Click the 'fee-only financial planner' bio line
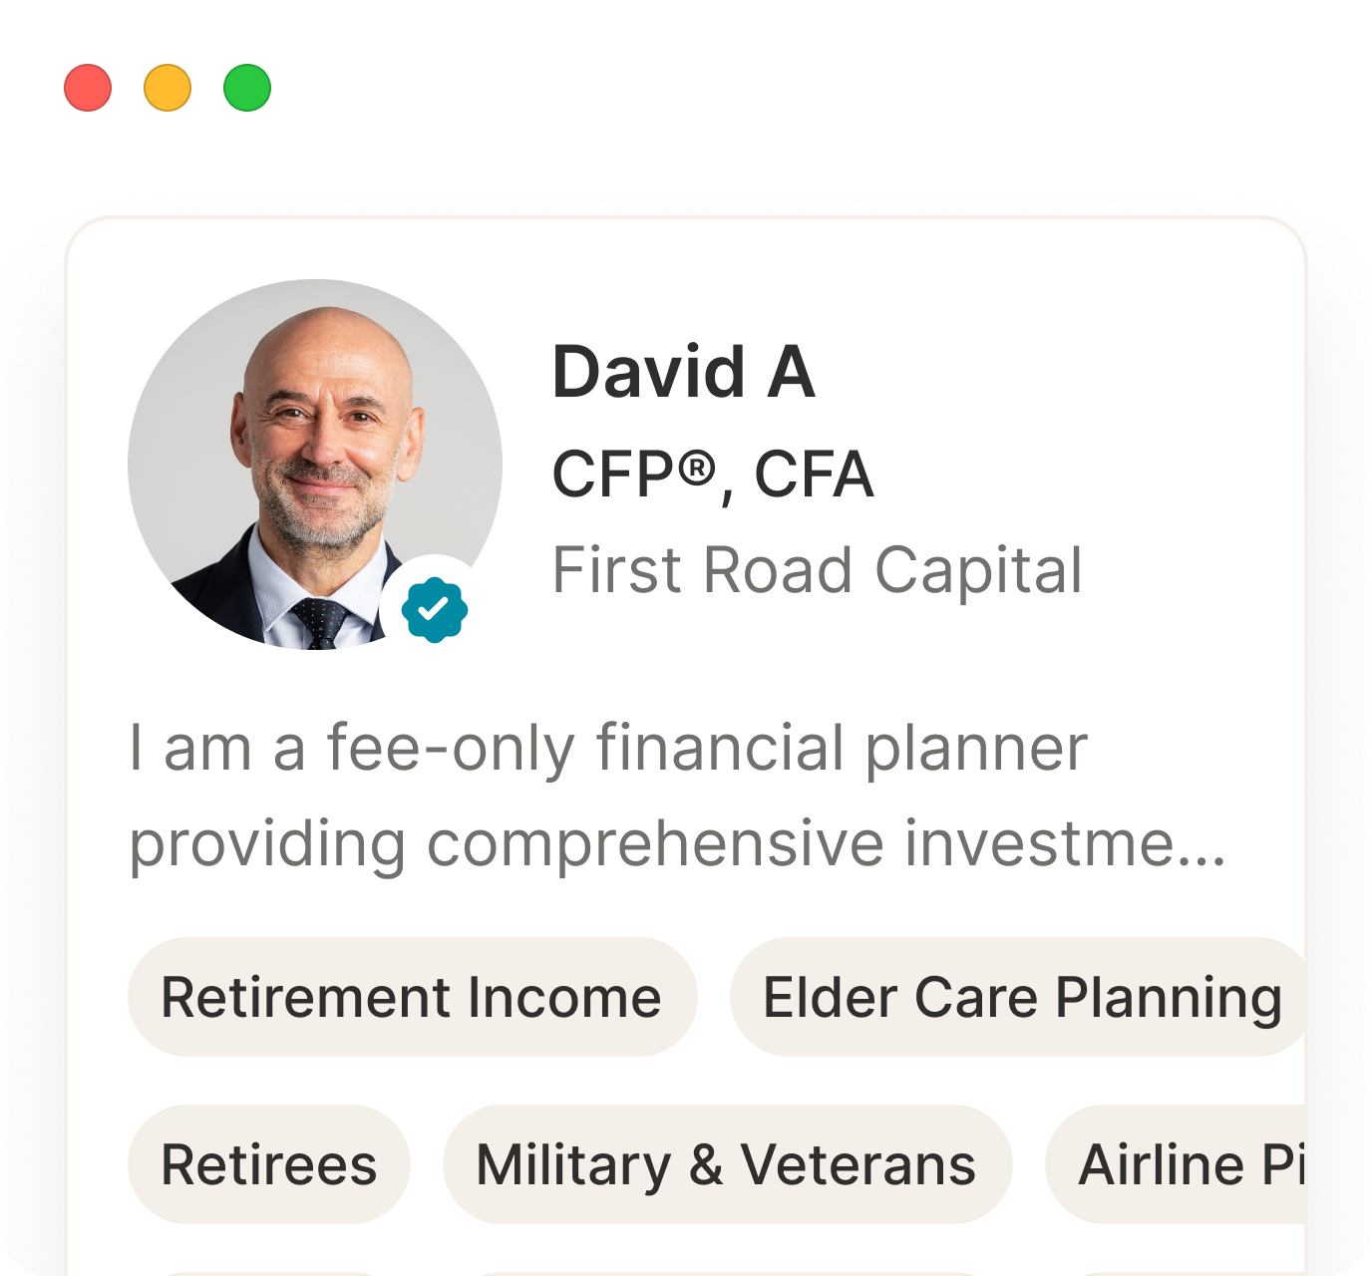 click(x=608, y=748)
